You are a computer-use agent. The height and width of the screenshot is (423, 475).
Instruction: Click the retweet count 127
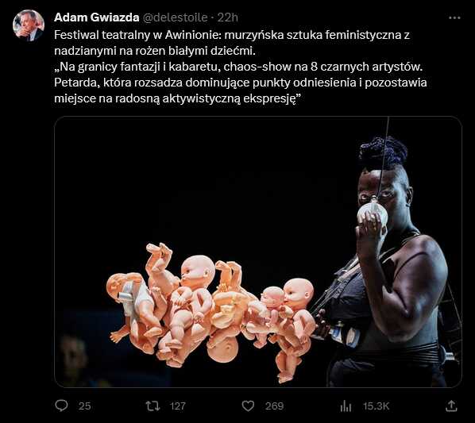coord(177,406)
